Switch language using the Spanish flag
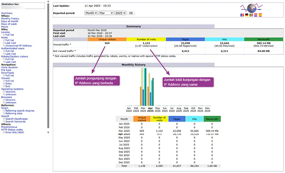Screen dimensions: 285x173 [260, 15]
